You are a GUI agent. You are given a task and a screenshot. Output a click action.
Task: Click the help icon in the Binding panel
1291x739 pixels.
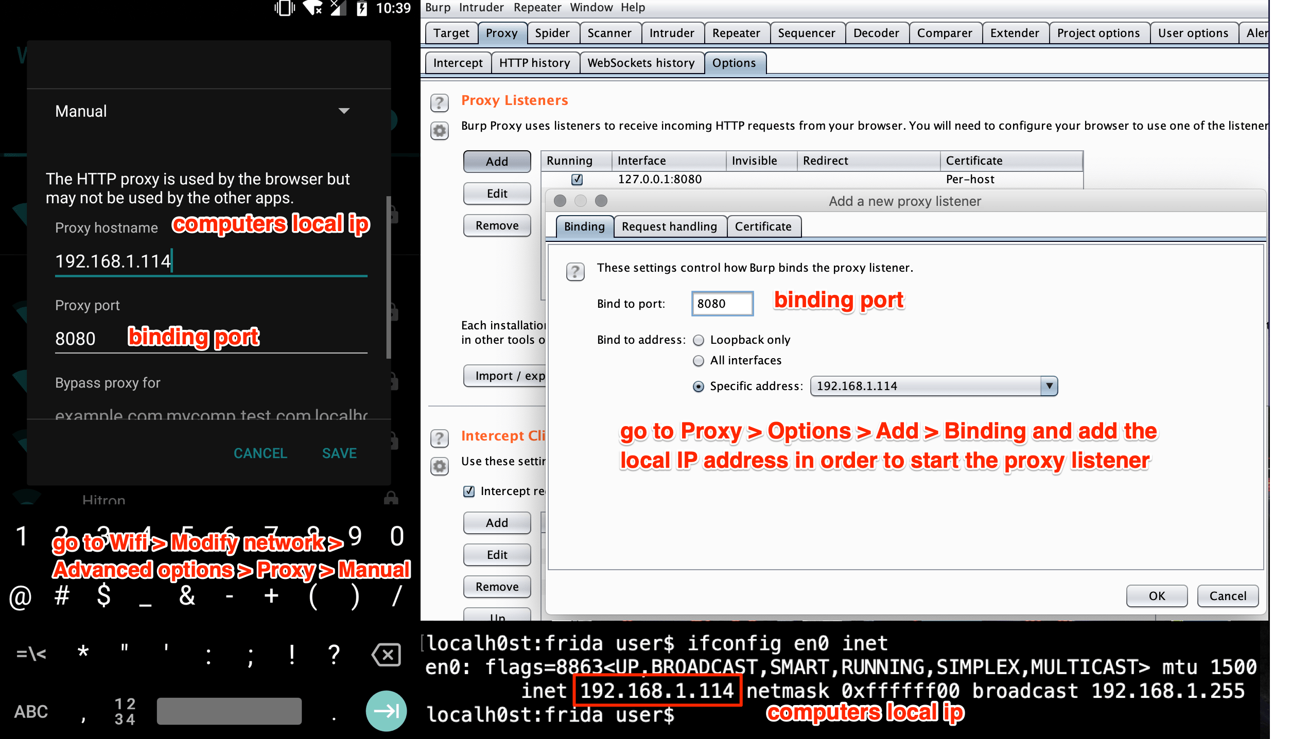tap(575, 271)
